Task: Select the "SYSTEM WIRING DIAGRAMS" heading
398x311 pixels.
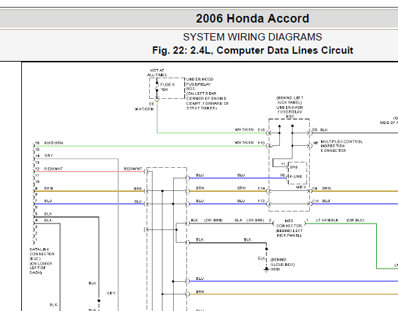Action: [x=252, y=37]
